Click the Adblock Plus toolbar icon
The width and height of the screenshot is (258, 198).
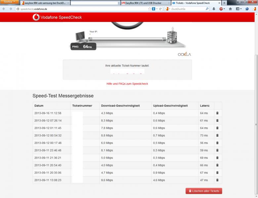[x=221, y=9]
